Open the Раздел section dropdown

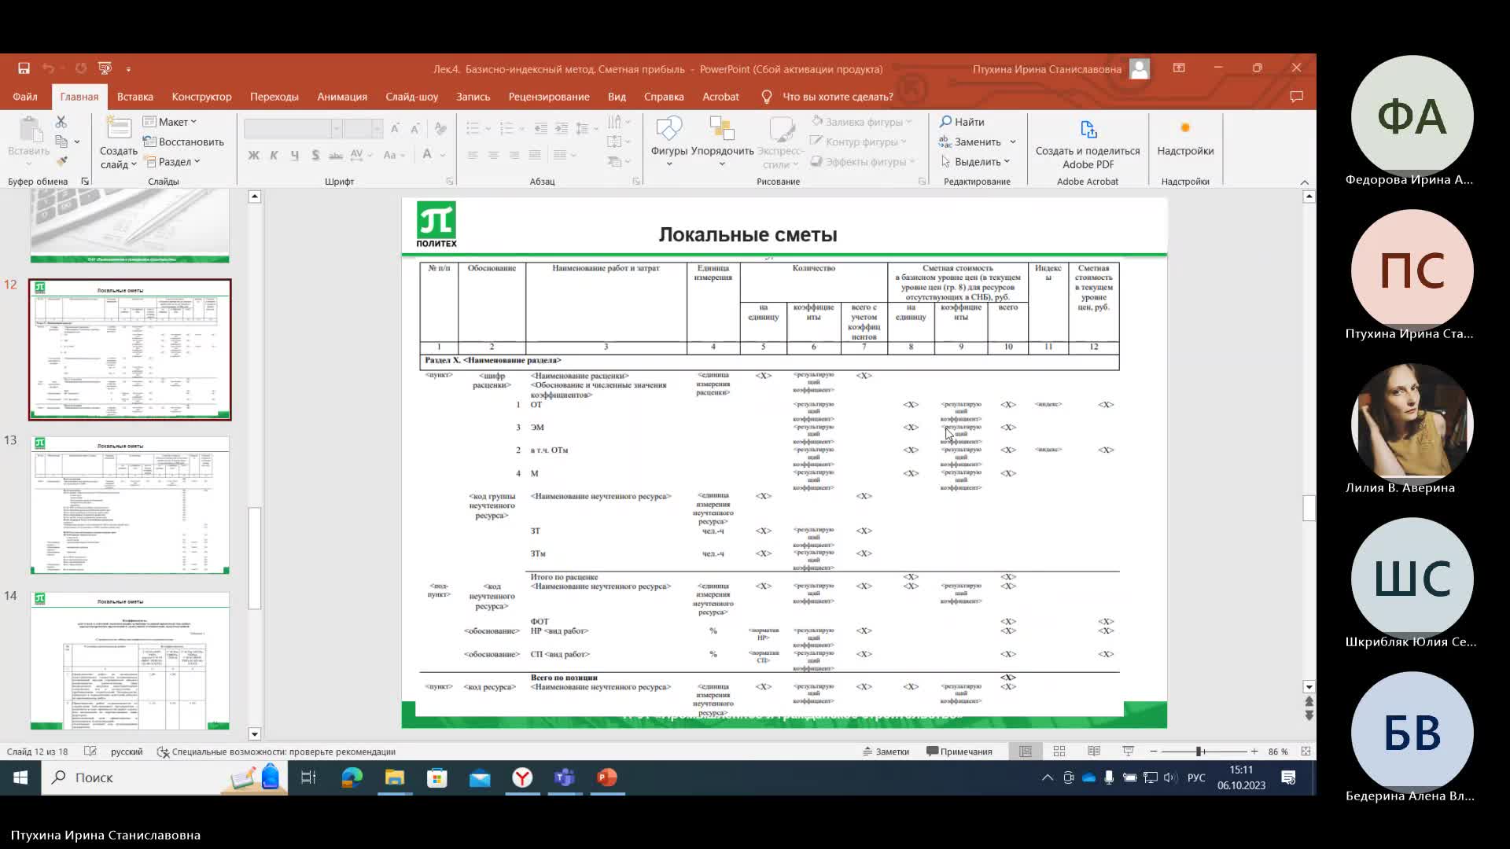[x=172, y=161]
